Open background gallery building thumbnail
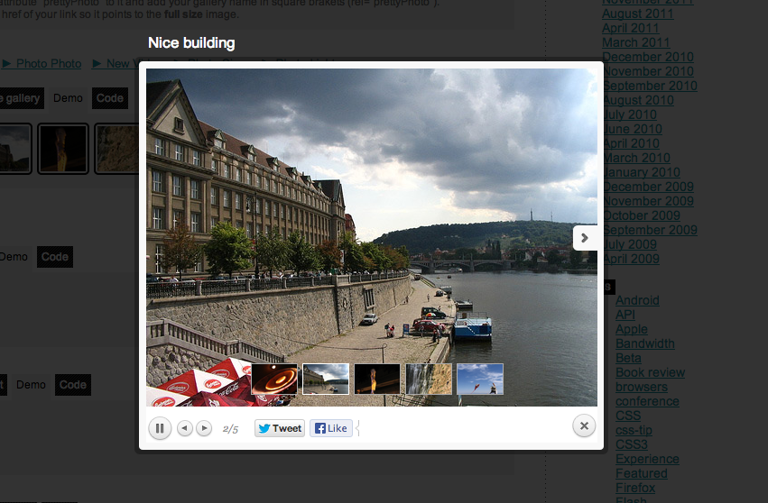 (14, 149)
